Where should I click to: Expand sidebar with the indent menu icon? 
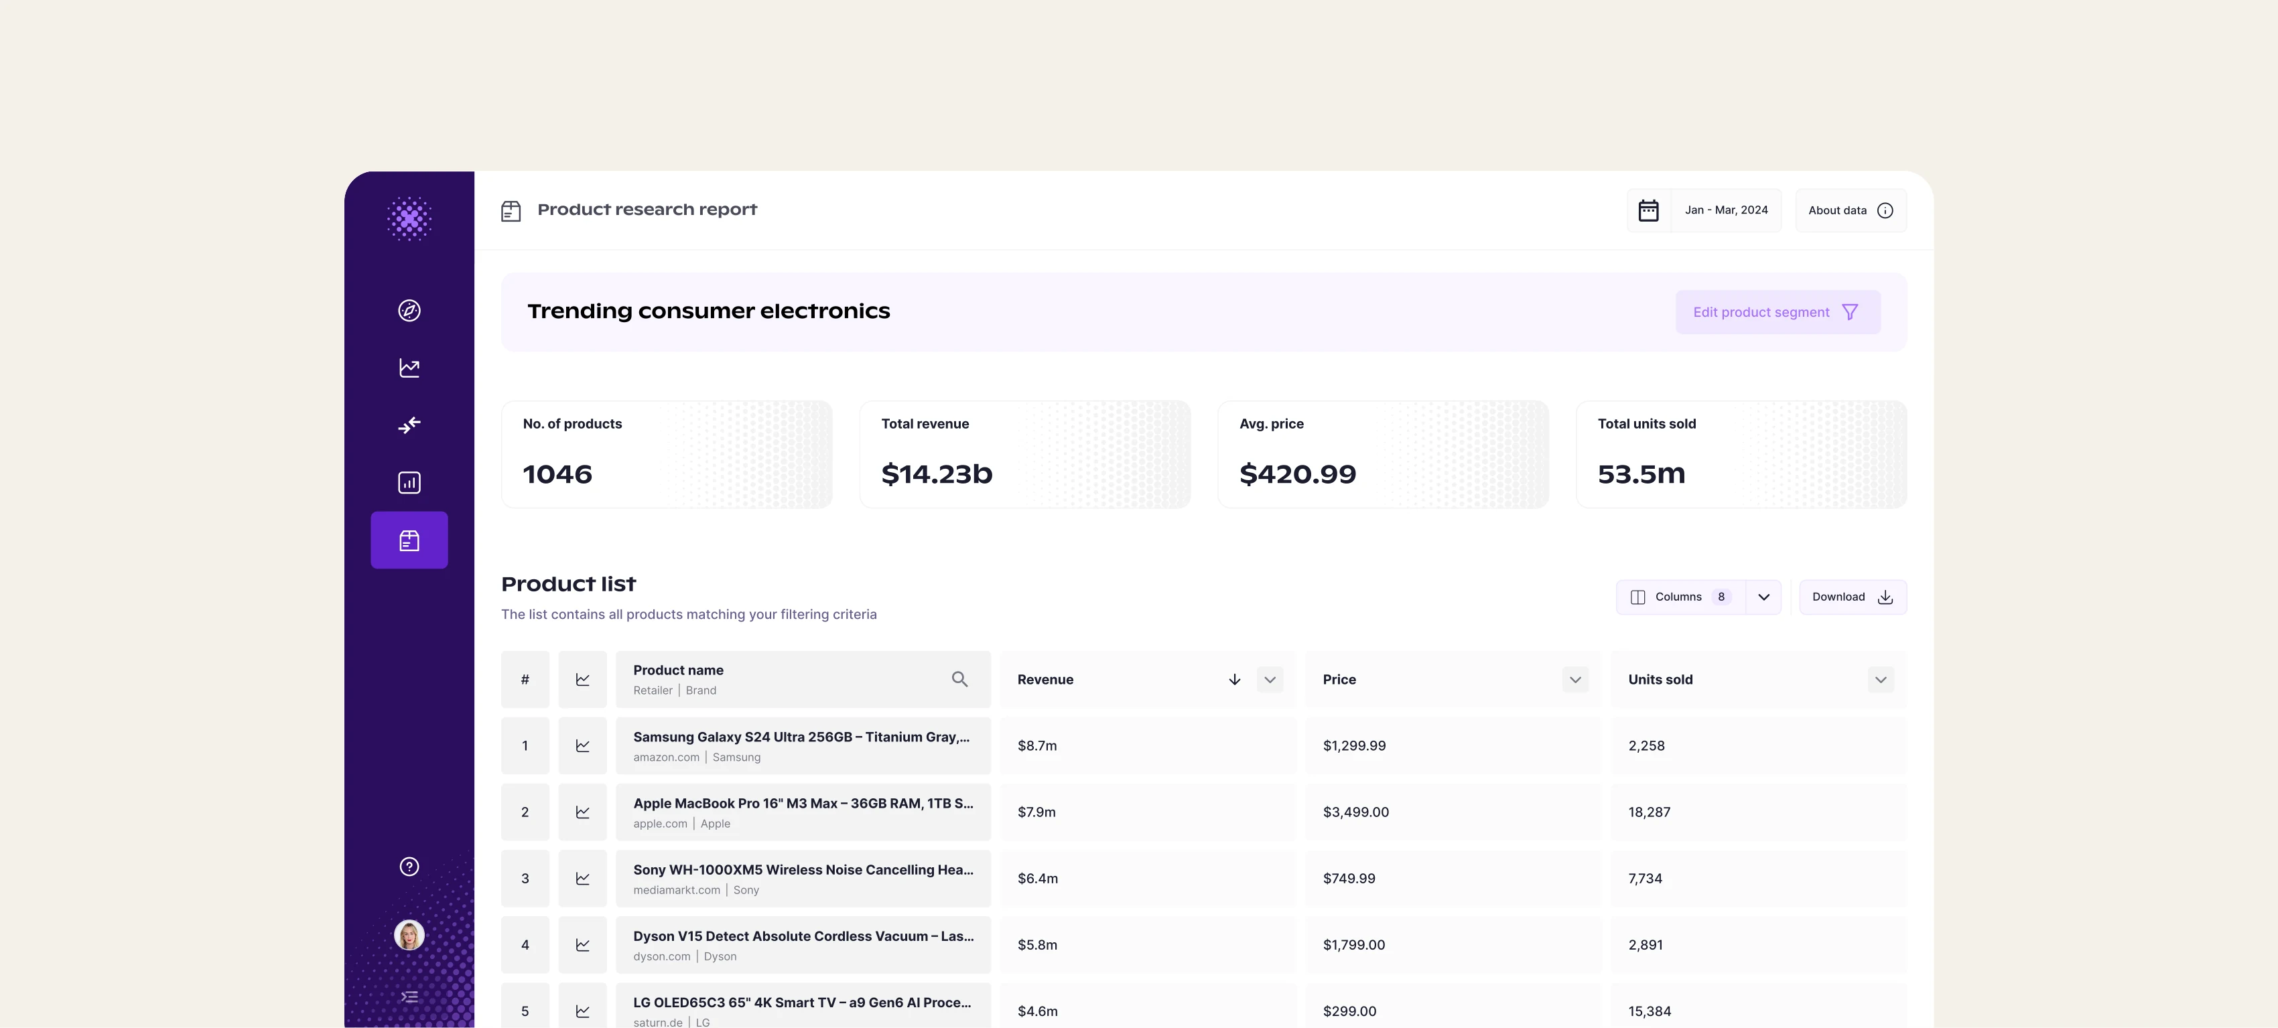click(409, 997)
